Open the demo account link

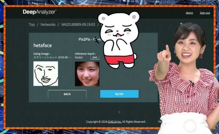[x=189, y=13]
